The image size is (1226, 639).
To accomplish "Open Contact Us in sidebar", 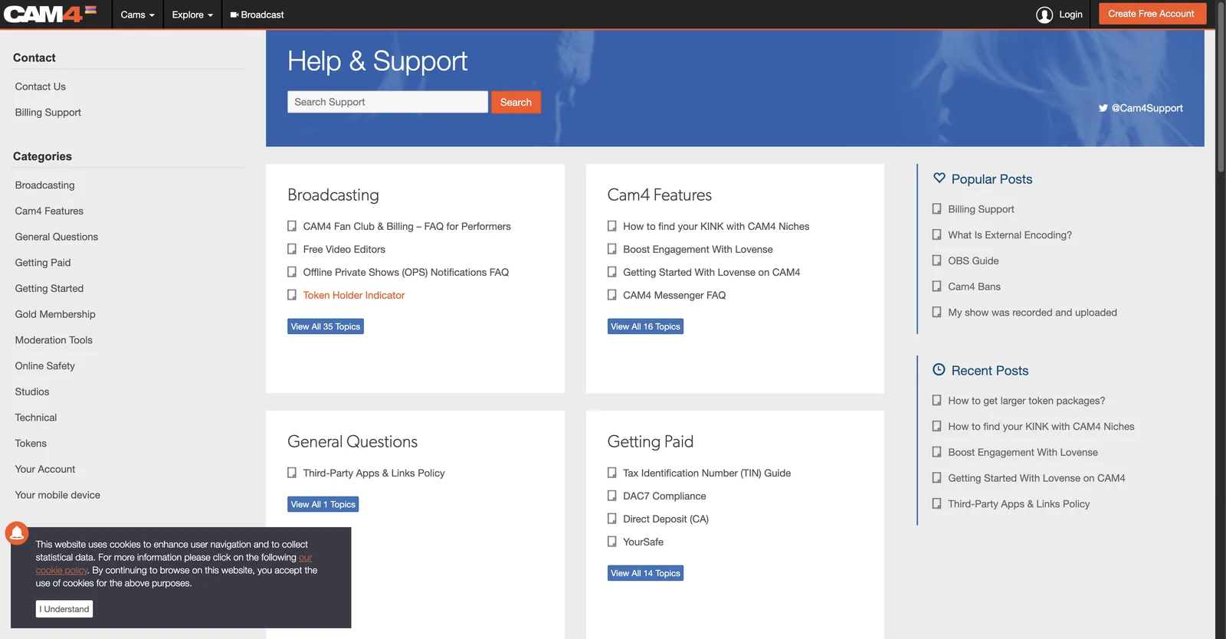I will tap(41, 87).
